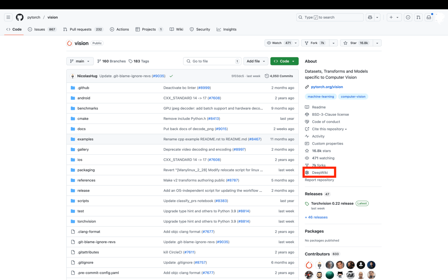Switch to the Security tab
This screenshot has width=448, height=280.
click(x=200, y=29)
